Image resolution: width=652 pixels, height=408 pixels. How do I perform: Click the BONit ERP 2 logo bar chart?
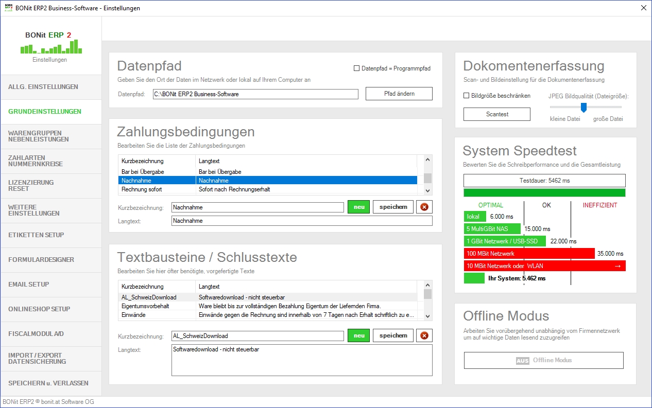tap(52, 47)
